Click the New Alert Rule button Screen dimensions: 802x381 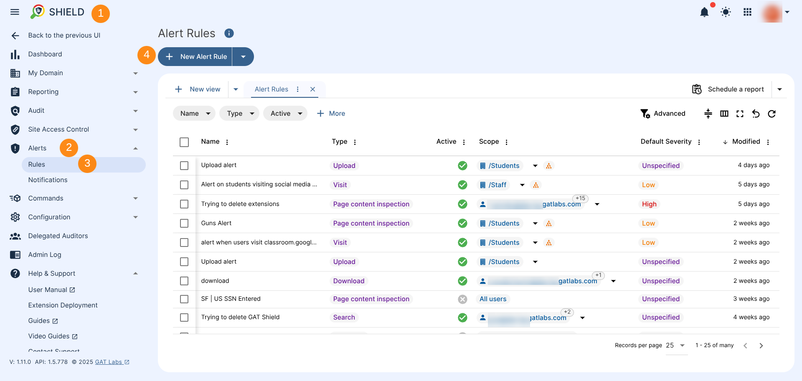[195, 56]
